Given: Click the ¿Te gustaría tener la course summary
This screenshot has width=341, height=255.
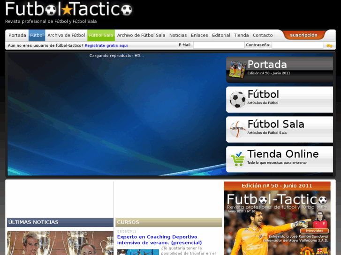Looking at the screenshot, I should (189, 251).
